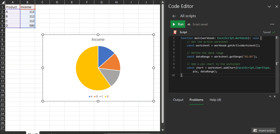This screenshot has height=134, width=280.
Task: Click the Insert action button
Action: click(x=264, y=130)
